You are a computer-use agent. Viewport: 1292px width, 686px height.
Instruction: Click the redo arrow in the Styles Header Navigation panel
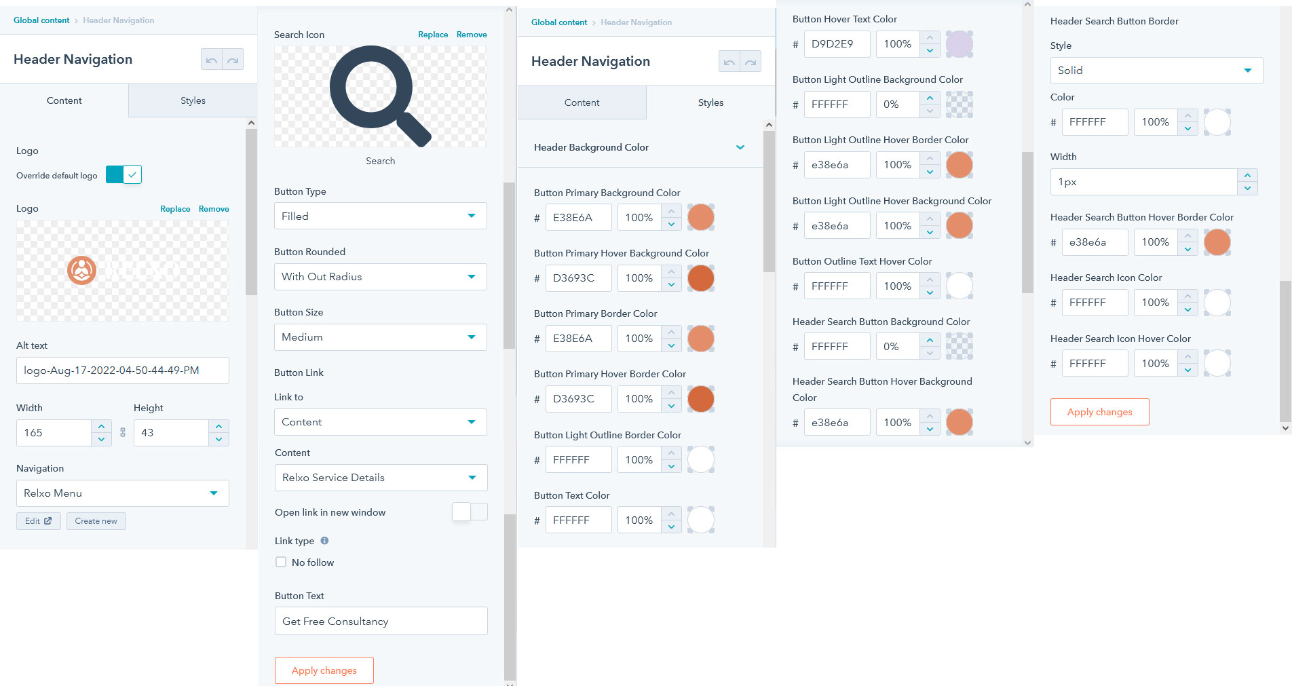[750, 62]
